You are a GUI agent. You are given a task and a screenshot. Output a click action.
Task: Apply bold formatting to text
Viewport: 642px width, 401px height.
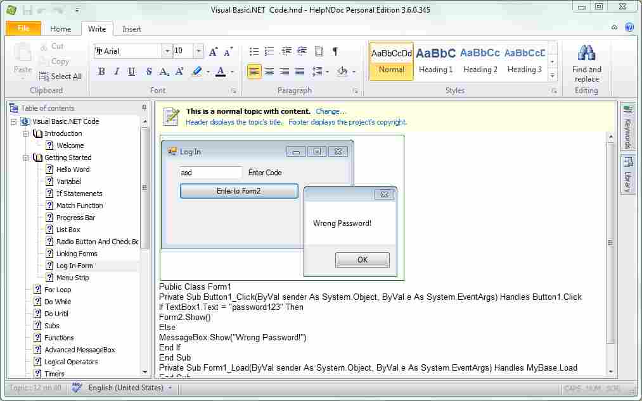(101, 71)
